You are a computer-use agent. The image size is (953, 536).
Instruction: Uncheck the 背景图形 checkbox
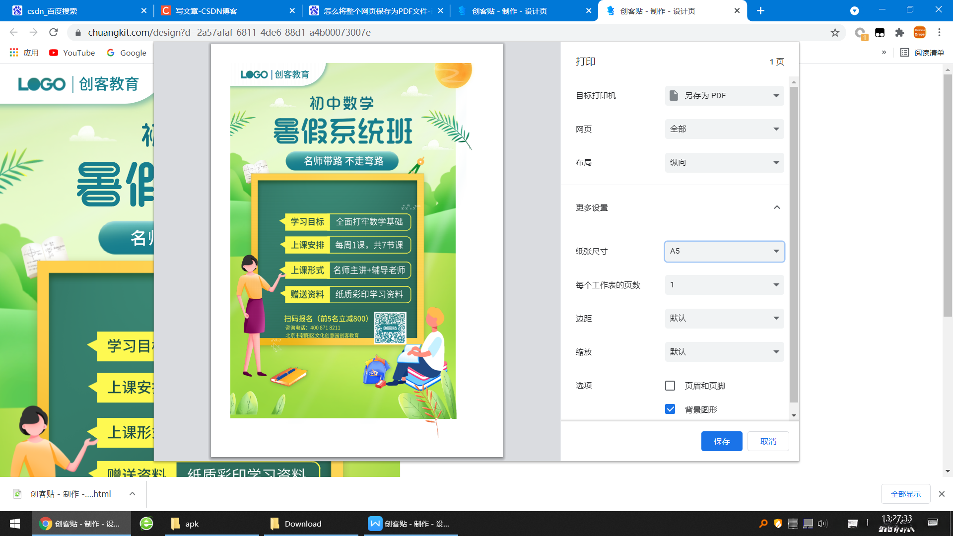coord(670,409)
